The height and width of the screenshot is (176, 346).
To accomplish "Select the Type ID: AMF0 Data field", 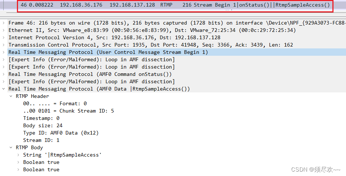I will click(x=61, y=133).
